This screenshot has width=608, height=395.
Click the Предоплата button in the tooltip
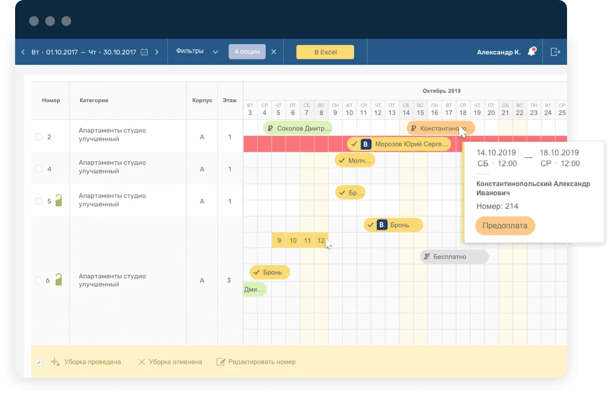(505, 226)
